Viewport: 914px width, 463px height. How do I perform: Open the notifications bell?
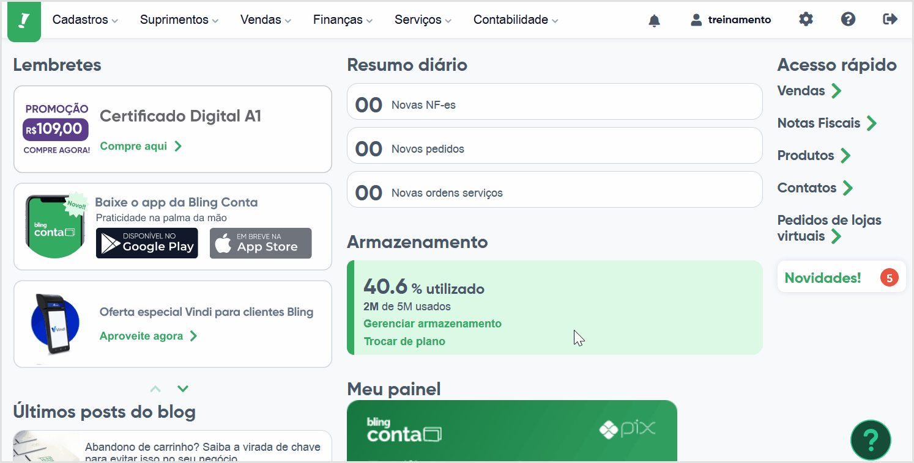click(x=654, y=20)
